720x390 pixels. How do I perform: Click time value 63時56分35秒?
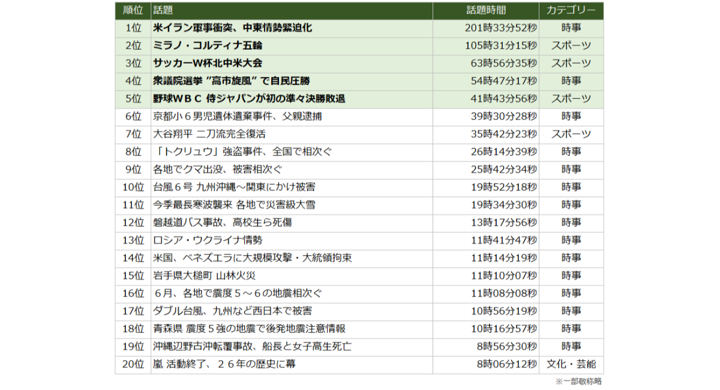click(504, 63)
